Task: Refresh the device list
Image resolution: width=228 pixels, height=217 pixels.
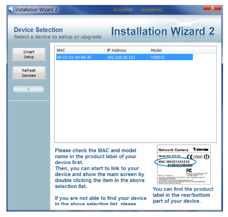Action: (x=29, y=73)
